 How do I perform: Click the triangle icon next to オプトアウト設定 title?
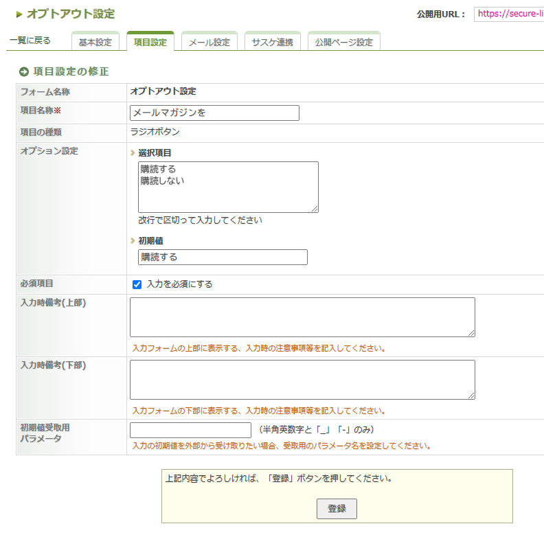[x=19, y=14]
